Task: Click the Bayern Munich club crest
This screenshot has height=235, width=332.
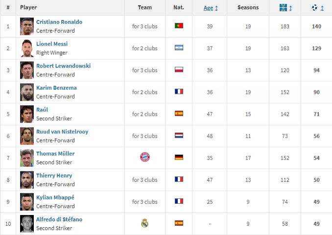Action: click(145, 157)
